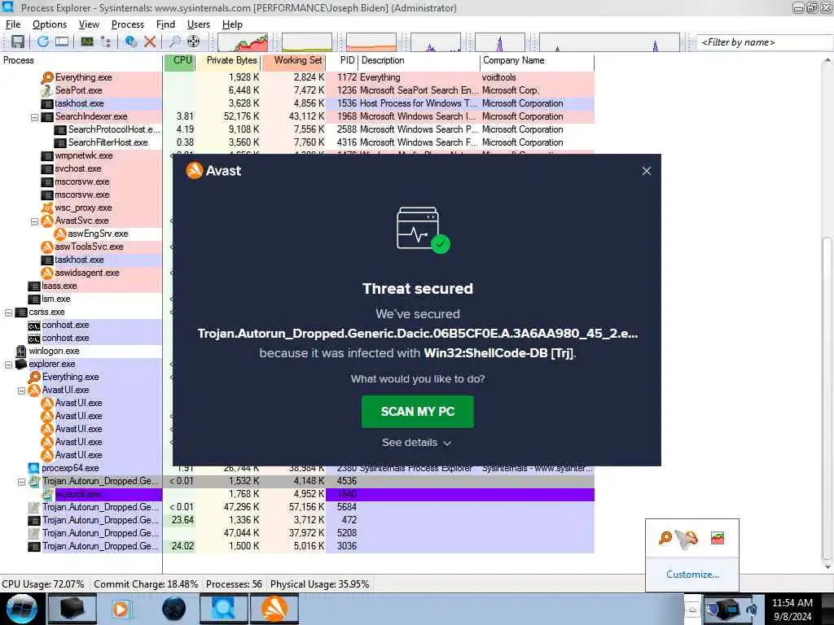834x625 pixels.
Task: Click inside the Filter by name box
Action: pyautogui.click(x=764, y=42)
